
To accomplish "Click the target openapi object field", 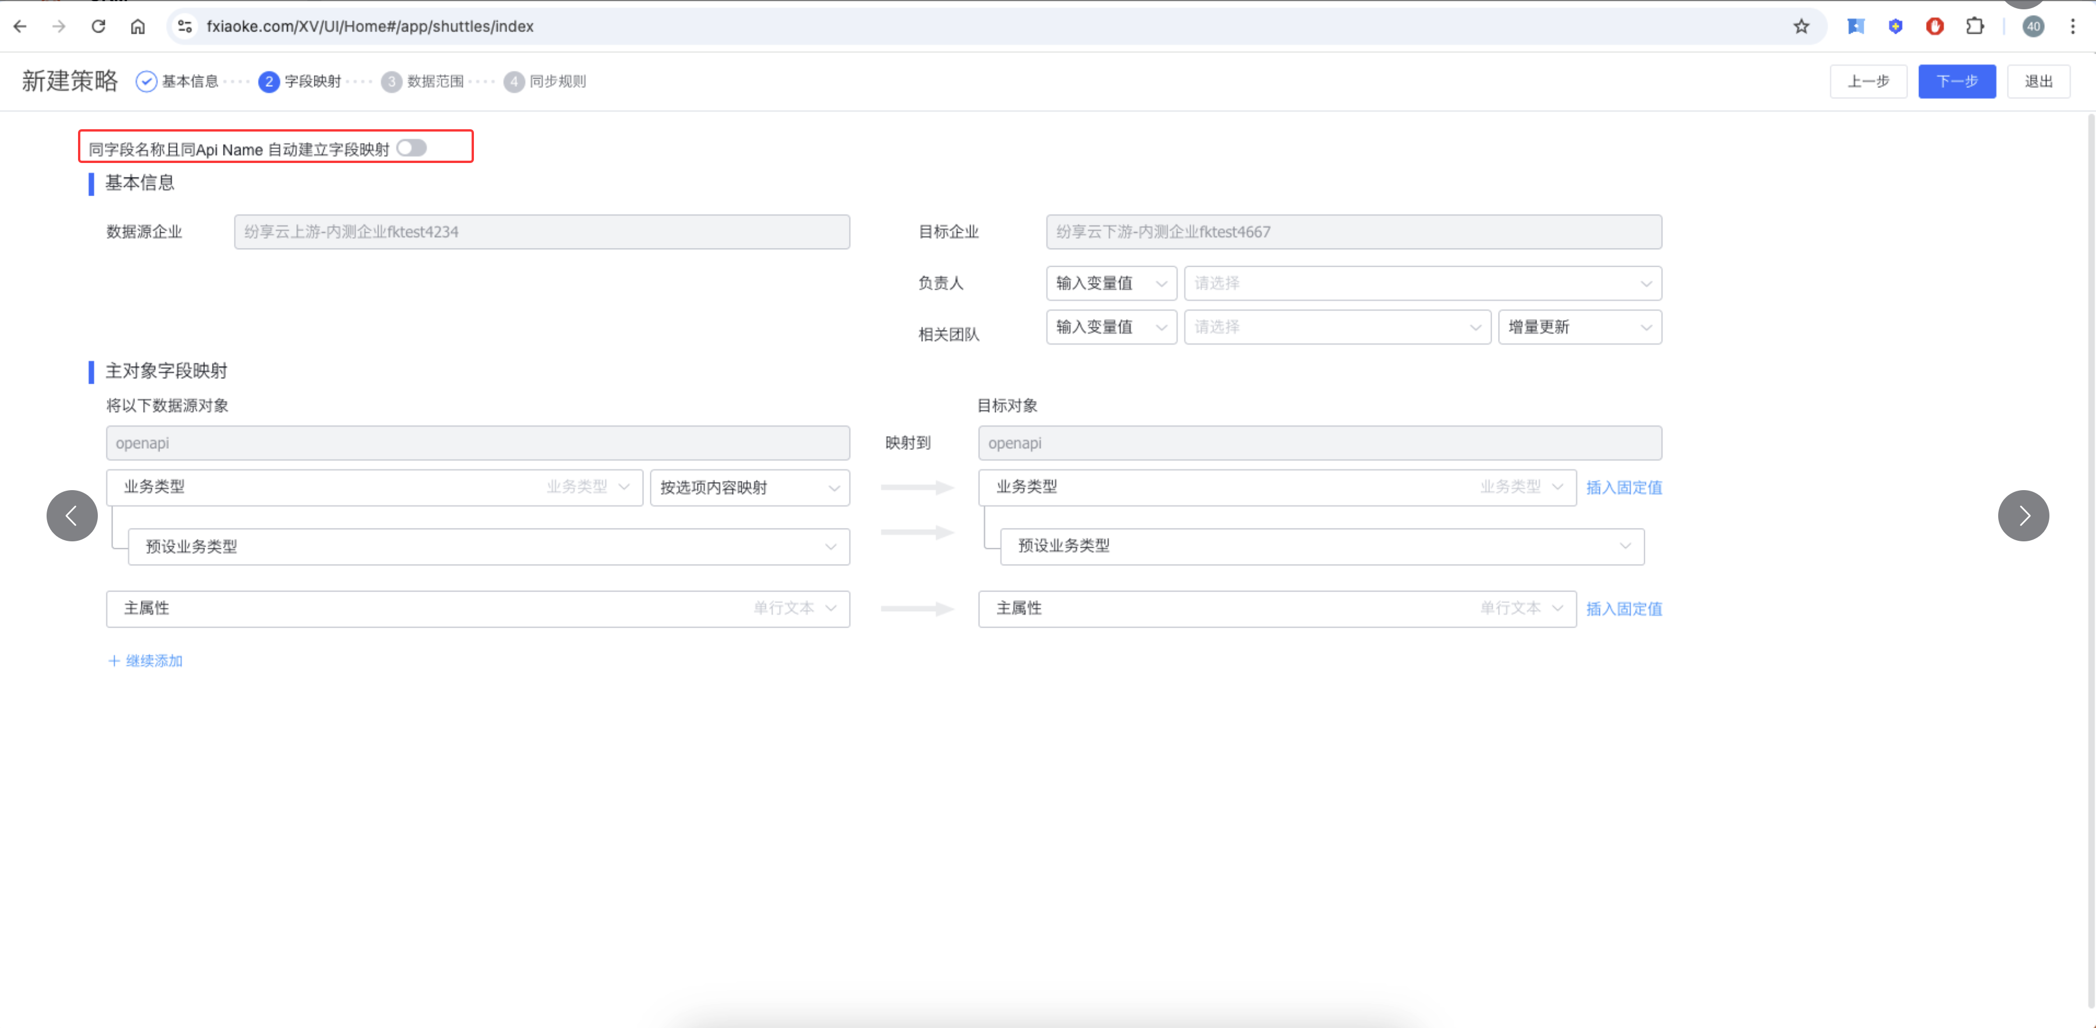I will click(1320, 443).
